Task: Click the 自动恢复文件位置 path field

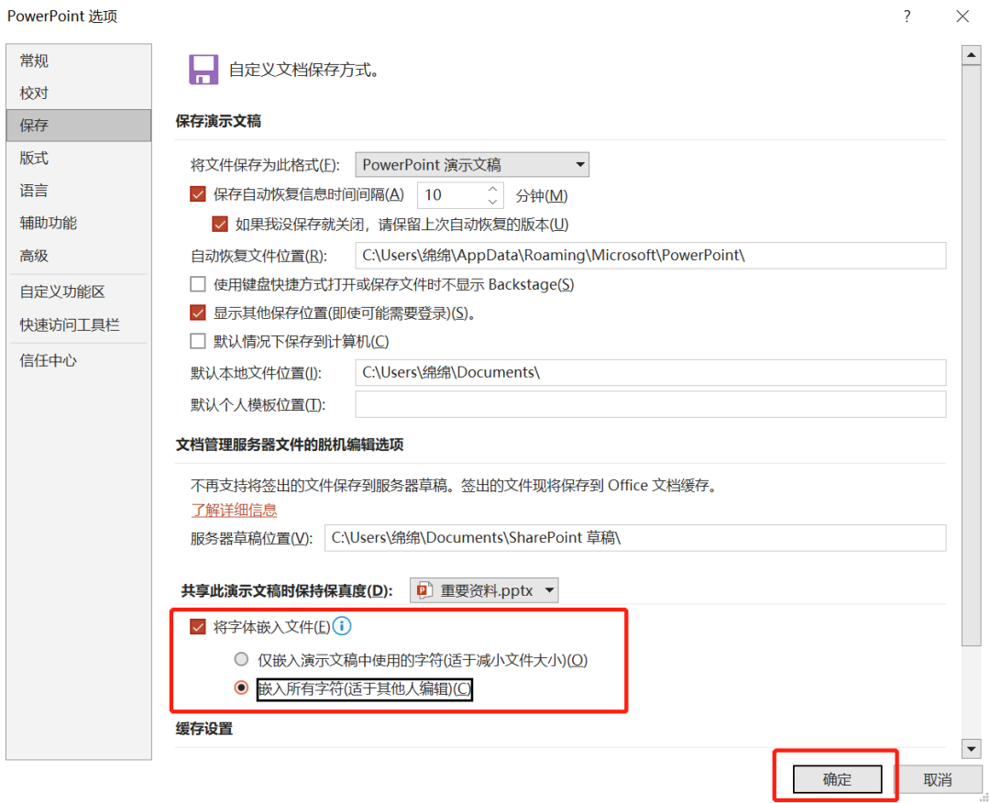Action: (650, 255)
